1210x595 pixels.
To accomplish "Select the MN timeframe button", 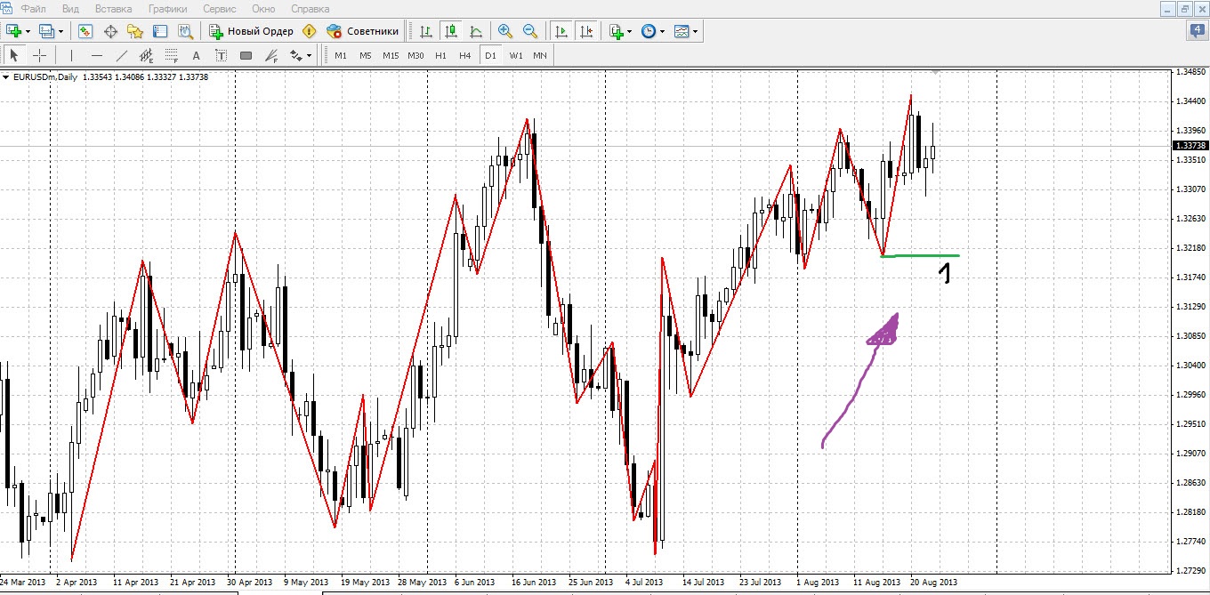I will pos(540,55).
